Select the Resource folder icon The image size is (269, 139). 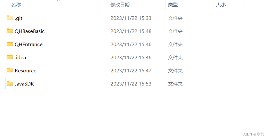(10, 70)
